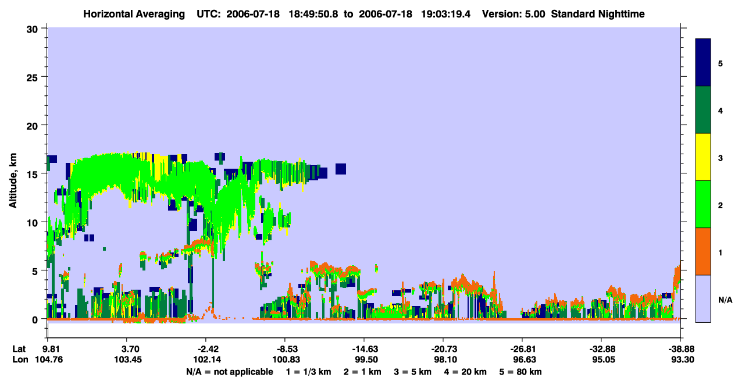
Task: Click longitude value 103.45
Action: tap(130, 359)
